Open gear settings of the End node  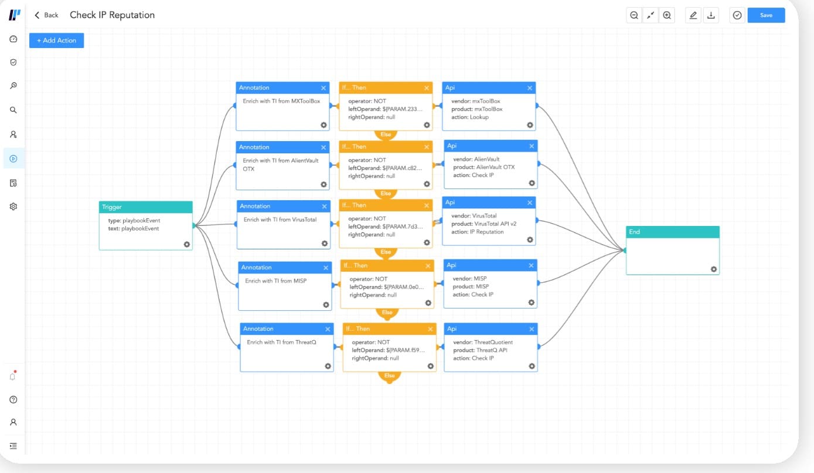click(714, 269)
